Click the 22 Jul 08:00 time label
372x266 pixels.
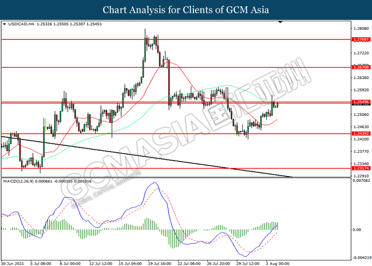click(x=189, y=264)
